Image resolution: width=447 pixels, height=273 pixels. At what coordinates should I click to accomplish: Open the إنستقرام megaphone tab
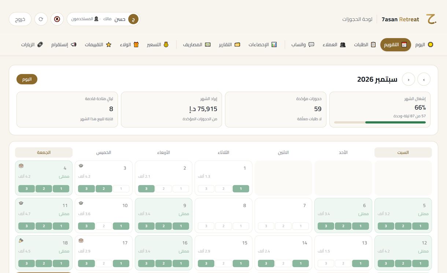click(64, 45)
